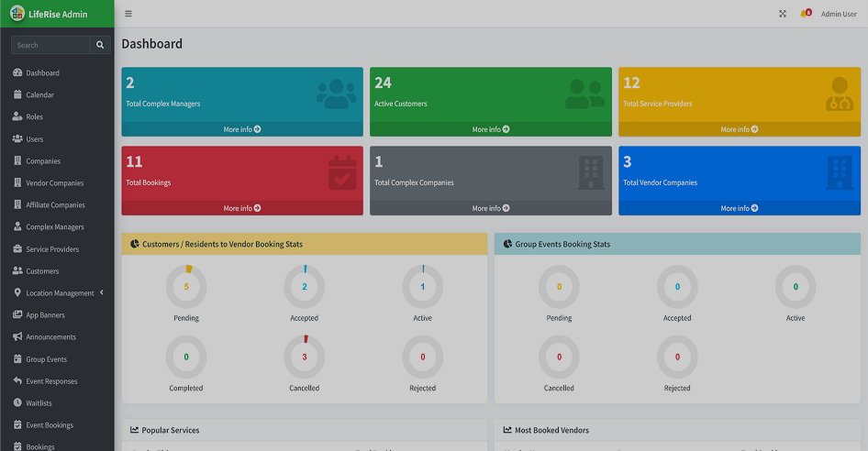Click the Event Responses reply icon
Image resolution: width=868 pixels, height=451 pixels.
(17, 380)
